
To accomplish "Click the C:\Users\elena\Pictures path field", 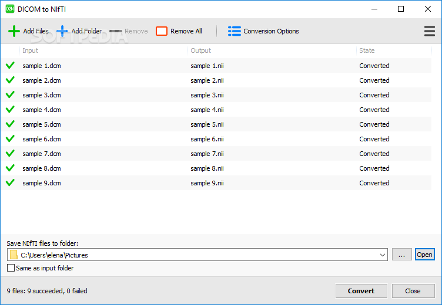I will [x=197, y=255].
